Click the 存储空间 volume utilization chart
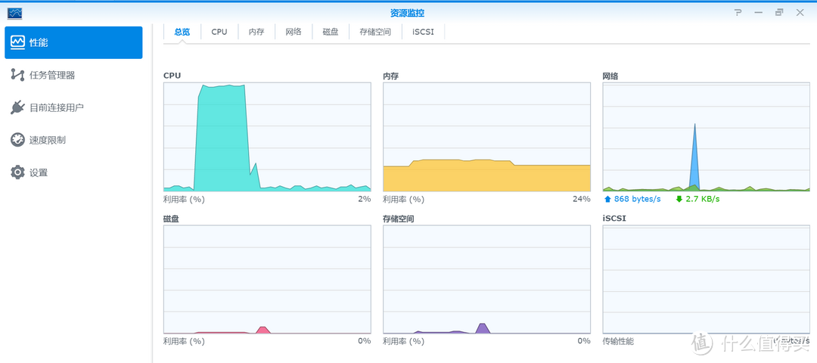The height and width of the screenshot is (363, 817). pos(486,280)
